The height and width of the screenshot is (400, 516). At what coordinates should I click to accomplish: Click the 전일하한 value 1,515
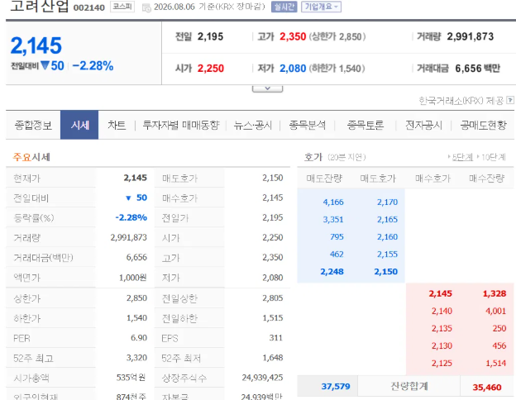point(273,317)
